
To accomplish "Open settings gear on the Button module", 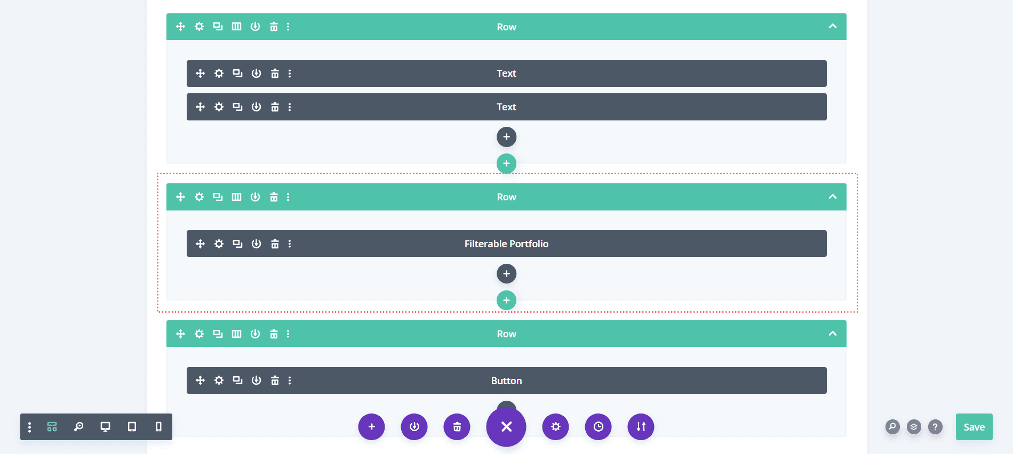I will tap(219, 380).
